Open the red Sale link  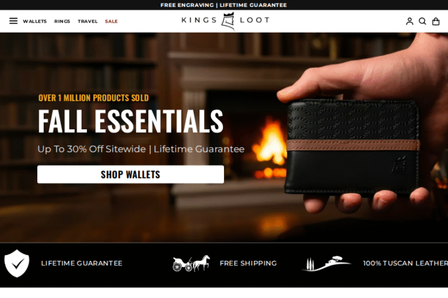[111, 22]
